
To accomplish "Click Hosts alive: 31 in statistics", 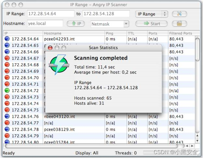I will tap(89, 103).
